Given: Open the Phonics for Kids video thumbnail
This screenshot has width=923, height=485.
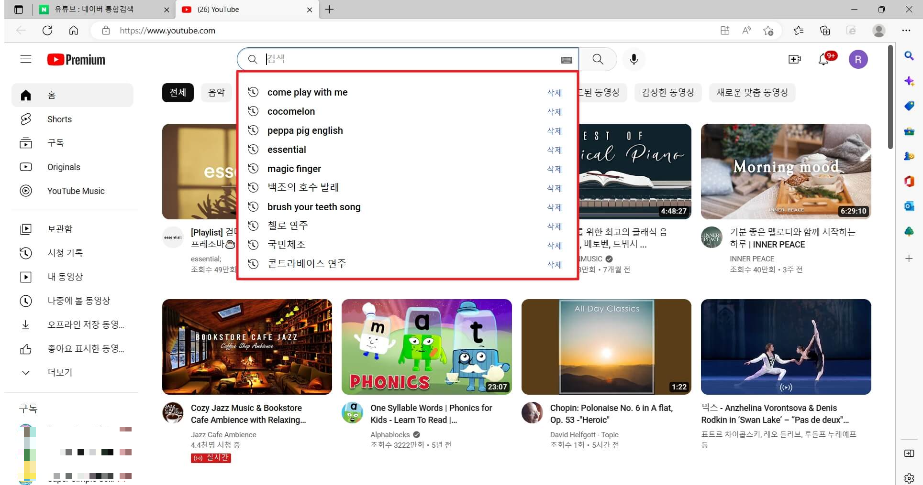Looking at the screenshot, I should pyautogui.click(x=426, y=346).
